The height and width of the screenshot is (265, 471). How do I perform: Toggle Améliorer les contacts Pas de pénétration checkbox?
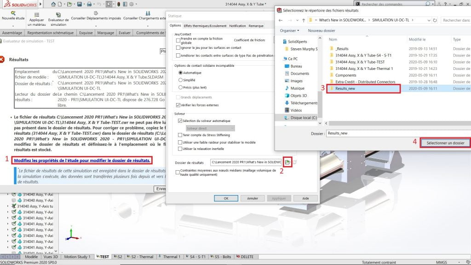tap(178, 55)
